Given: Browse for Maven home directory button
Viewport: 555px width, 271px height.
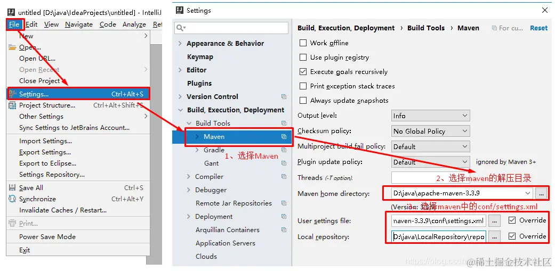Looking at the screenshot, I should pos(541,193).
